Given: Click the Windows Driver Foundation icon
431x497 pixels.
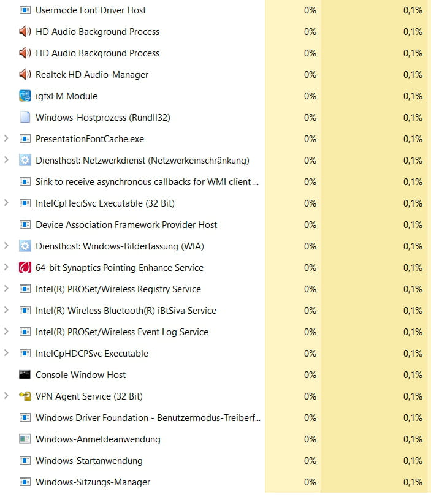Looking at the screenshot, I should (25, 418).
